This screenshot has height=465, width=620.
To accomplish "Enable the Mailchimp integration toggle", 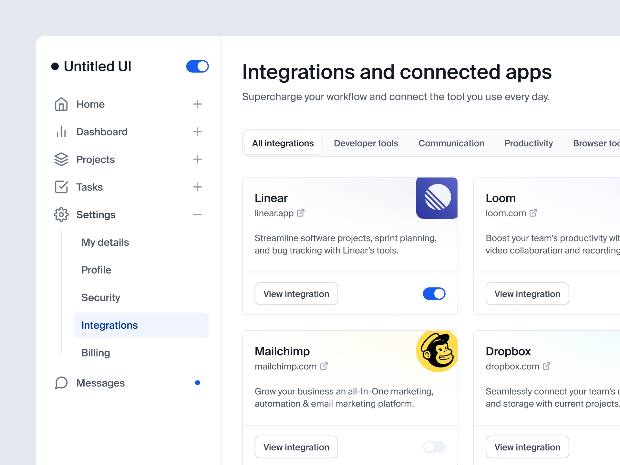I will (434, 447).
